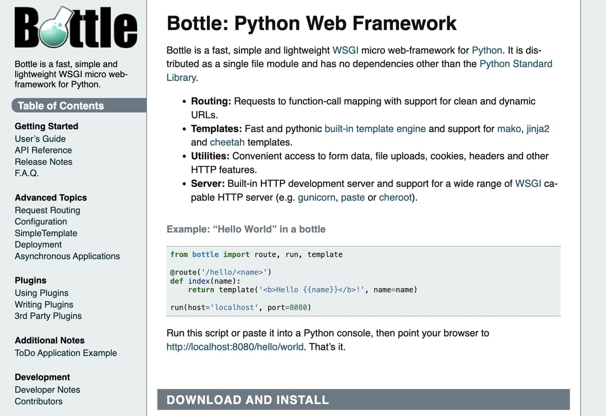Click the sidebar Bottle description text
The image size is (606, 416).
click(x=71, y=74)
